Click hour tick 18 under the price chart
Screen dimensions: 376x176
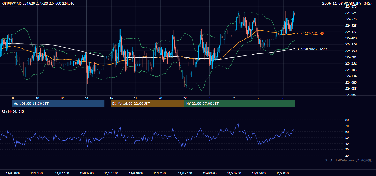coord(136,98)
